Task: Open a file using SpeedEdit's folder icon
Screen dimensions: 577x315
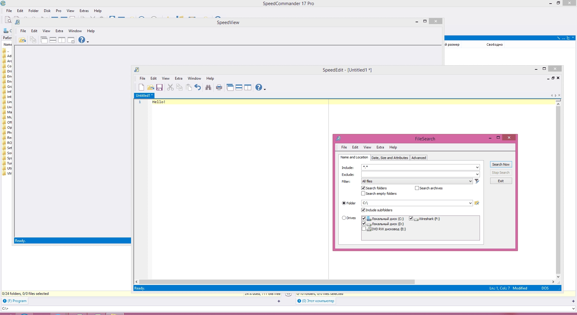Action: [151, 87]
